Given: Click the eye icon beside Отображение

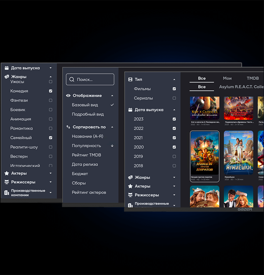Looking at the screenshot, I should pos(68,96).
